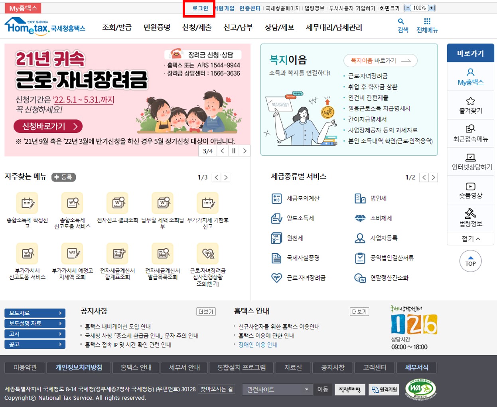Screen dimensions: 497x407
Task: Expand 보도자료 menu item
Action: click(x=35, y=313)
